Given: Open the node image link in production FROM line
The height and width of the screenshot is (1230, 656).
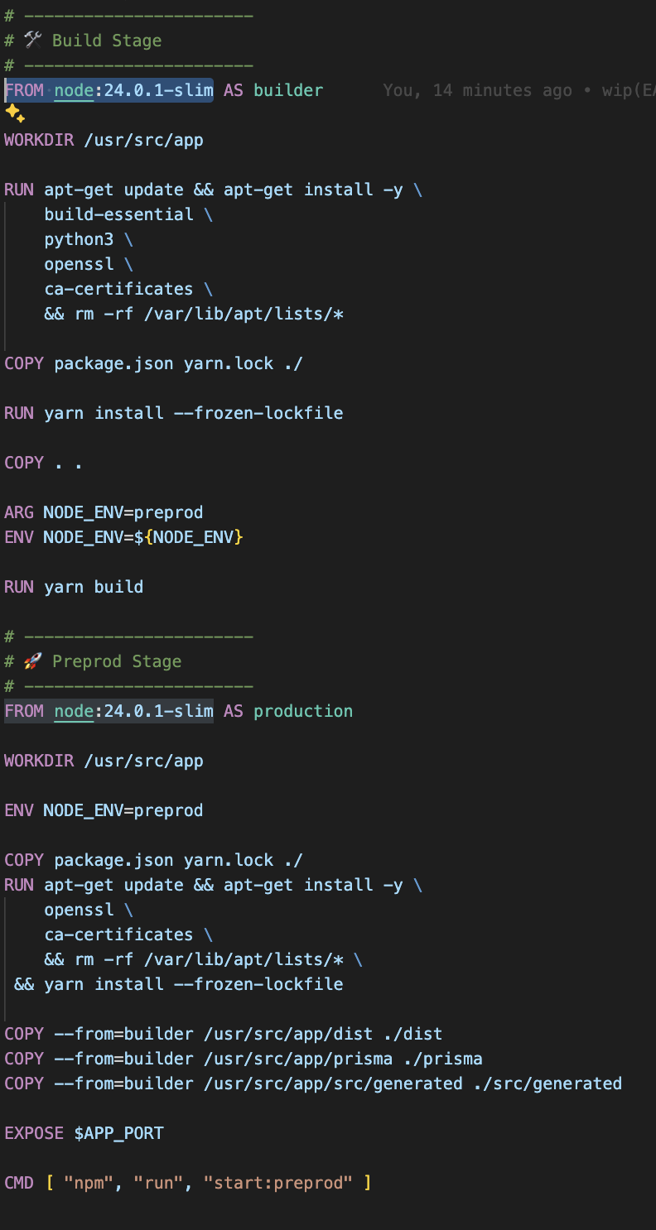Looking at the screenshot, I should click(74, 711).
